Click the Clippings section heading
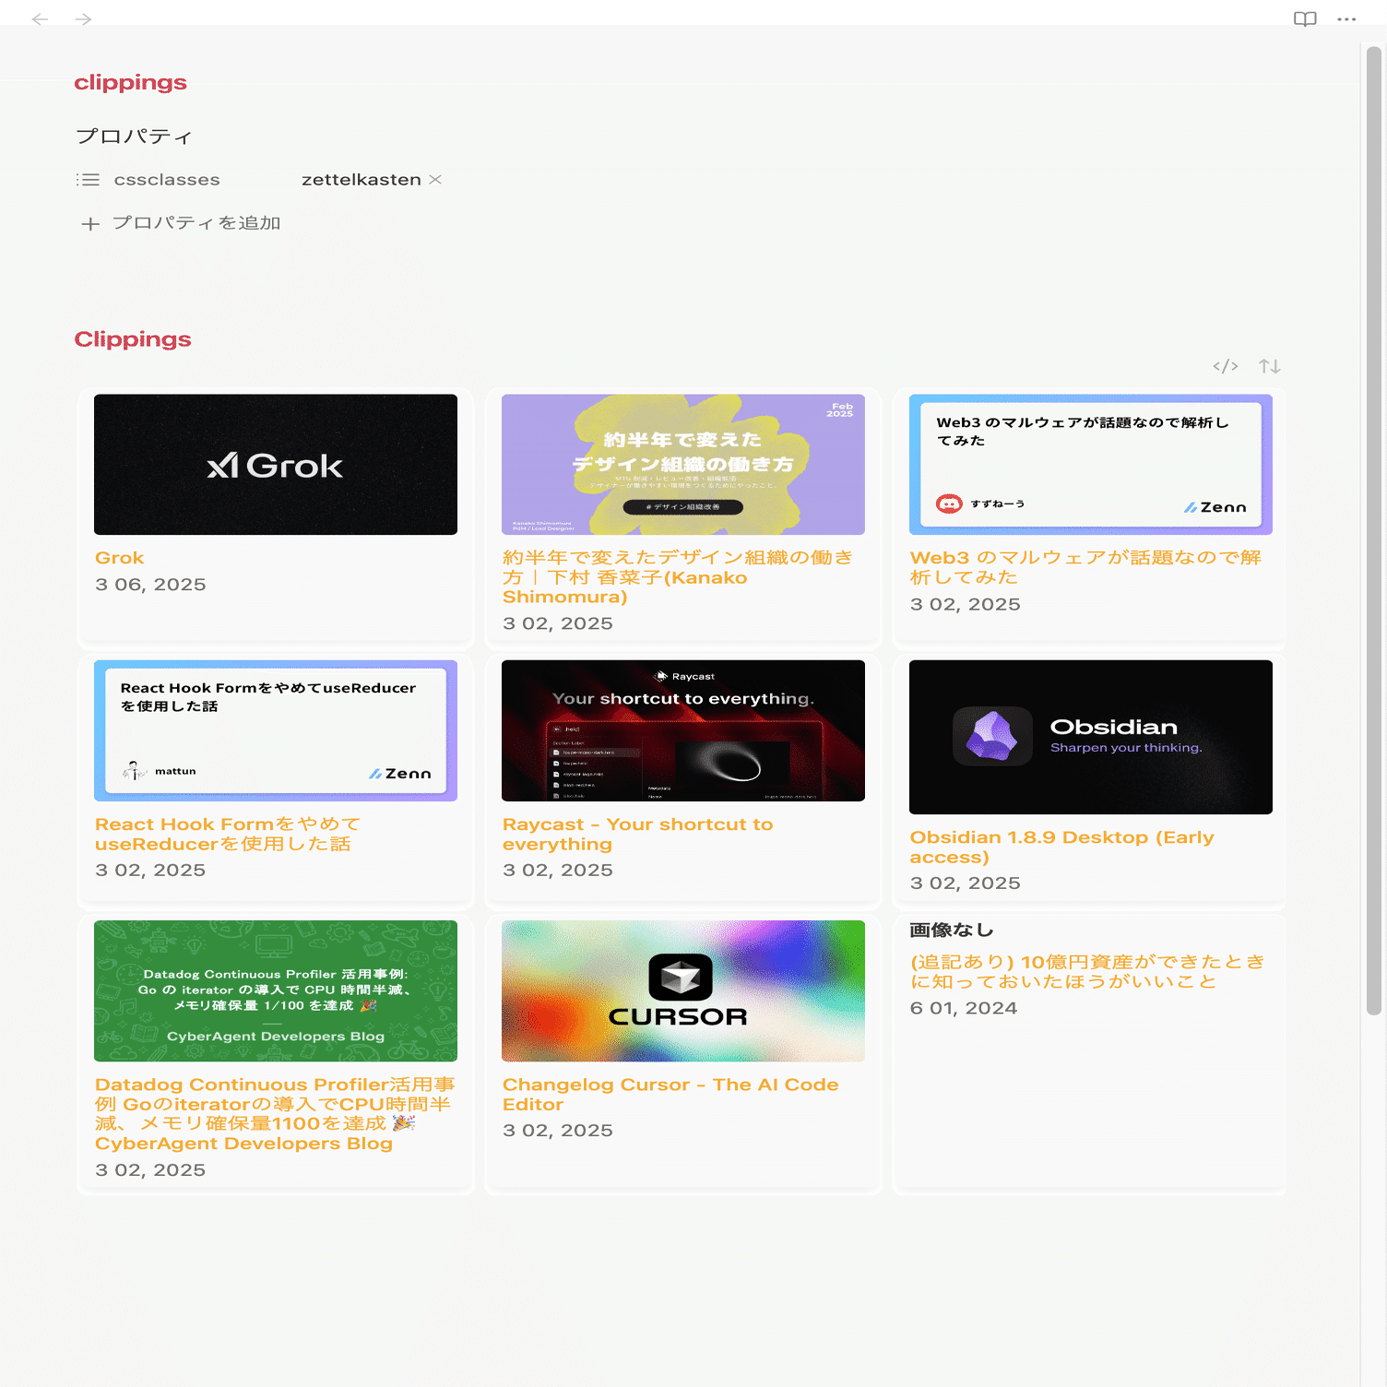The width and height of the screenshot is (1387, 1387). [x=133, y=339]
